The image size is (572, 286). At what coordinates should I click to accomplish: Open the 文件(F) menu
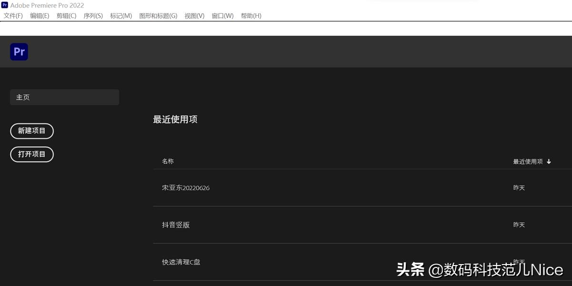point(12,16)
